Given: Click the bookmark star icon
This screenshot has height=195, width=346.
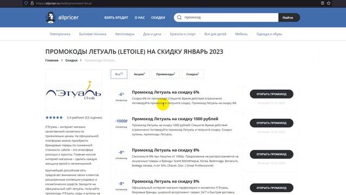Looking at the screenshot, I should [329, 3].
